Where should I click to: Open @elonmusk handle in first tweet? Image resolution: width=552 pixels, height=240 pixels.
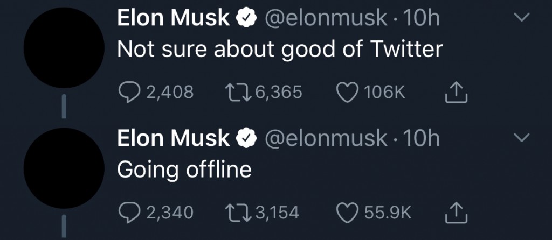326,19
